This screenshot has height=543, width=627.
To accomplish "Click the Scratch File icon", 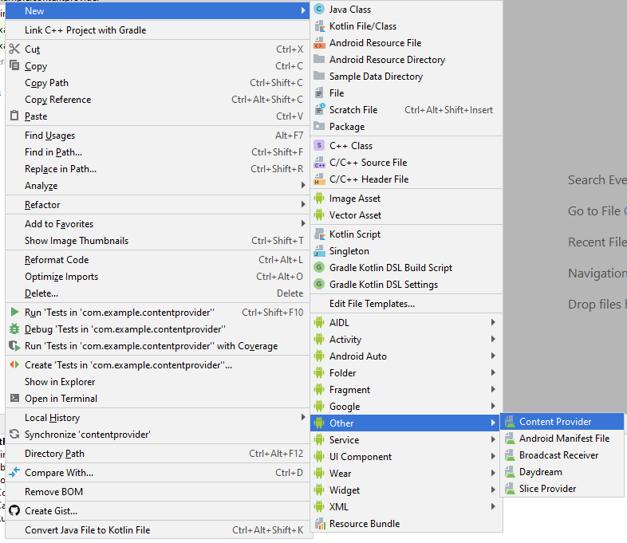I will 320,110.
